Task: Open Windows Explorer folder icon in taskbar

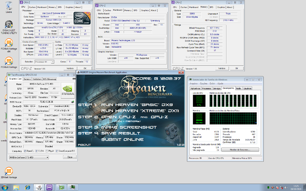Action: 17,188
